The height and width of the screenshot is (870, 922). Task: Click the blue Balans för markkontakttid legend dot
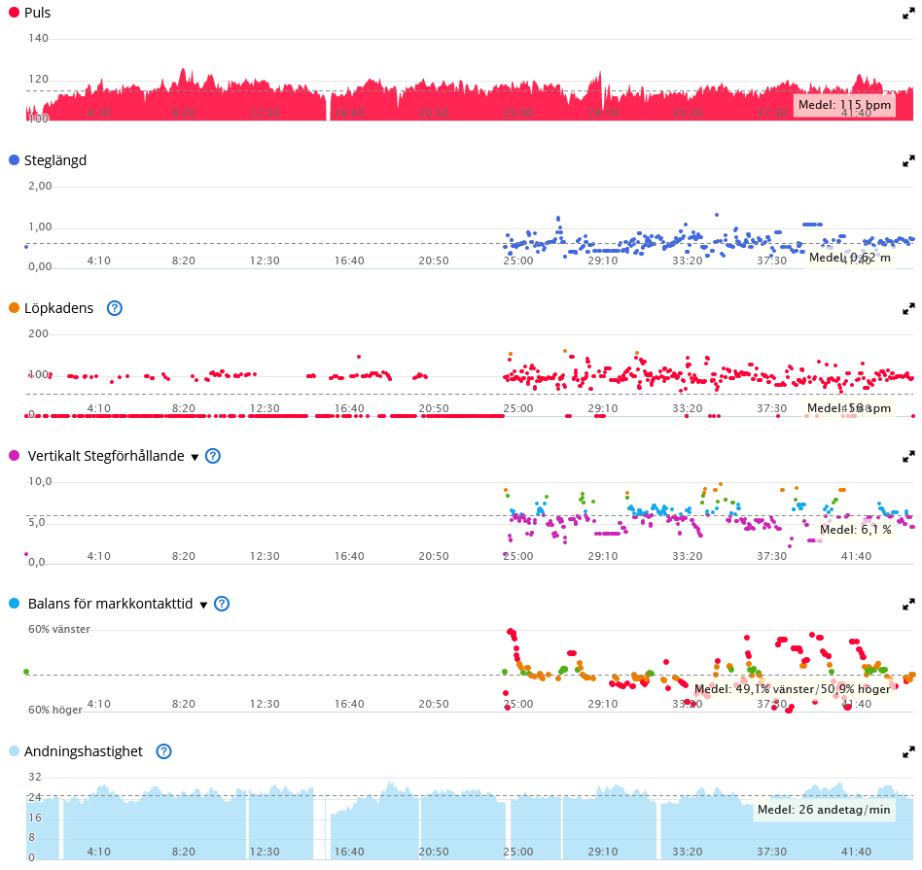click(15, 603)
